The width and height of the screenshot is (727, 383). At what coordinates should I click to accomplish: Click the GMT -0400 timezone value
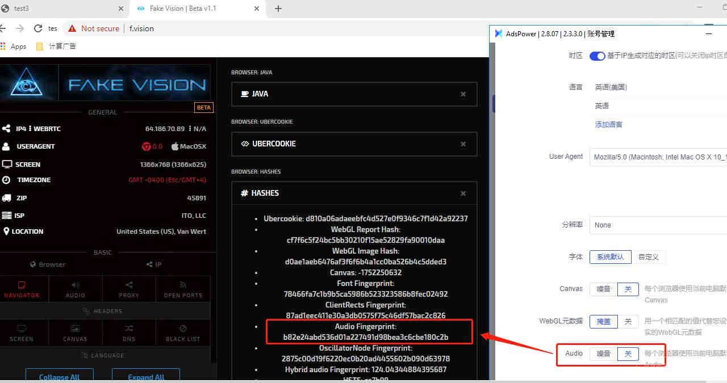[x=167, y=180]
